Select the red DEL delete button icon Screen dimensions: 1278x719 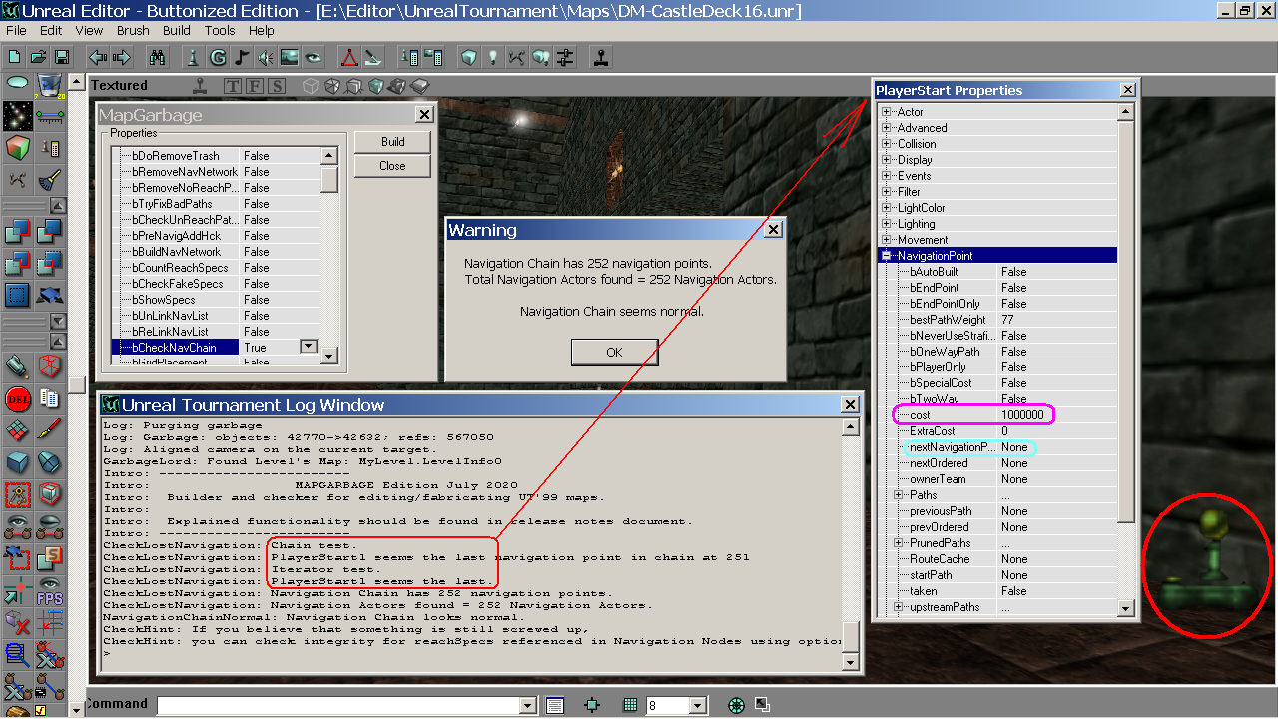coord(17,399)
